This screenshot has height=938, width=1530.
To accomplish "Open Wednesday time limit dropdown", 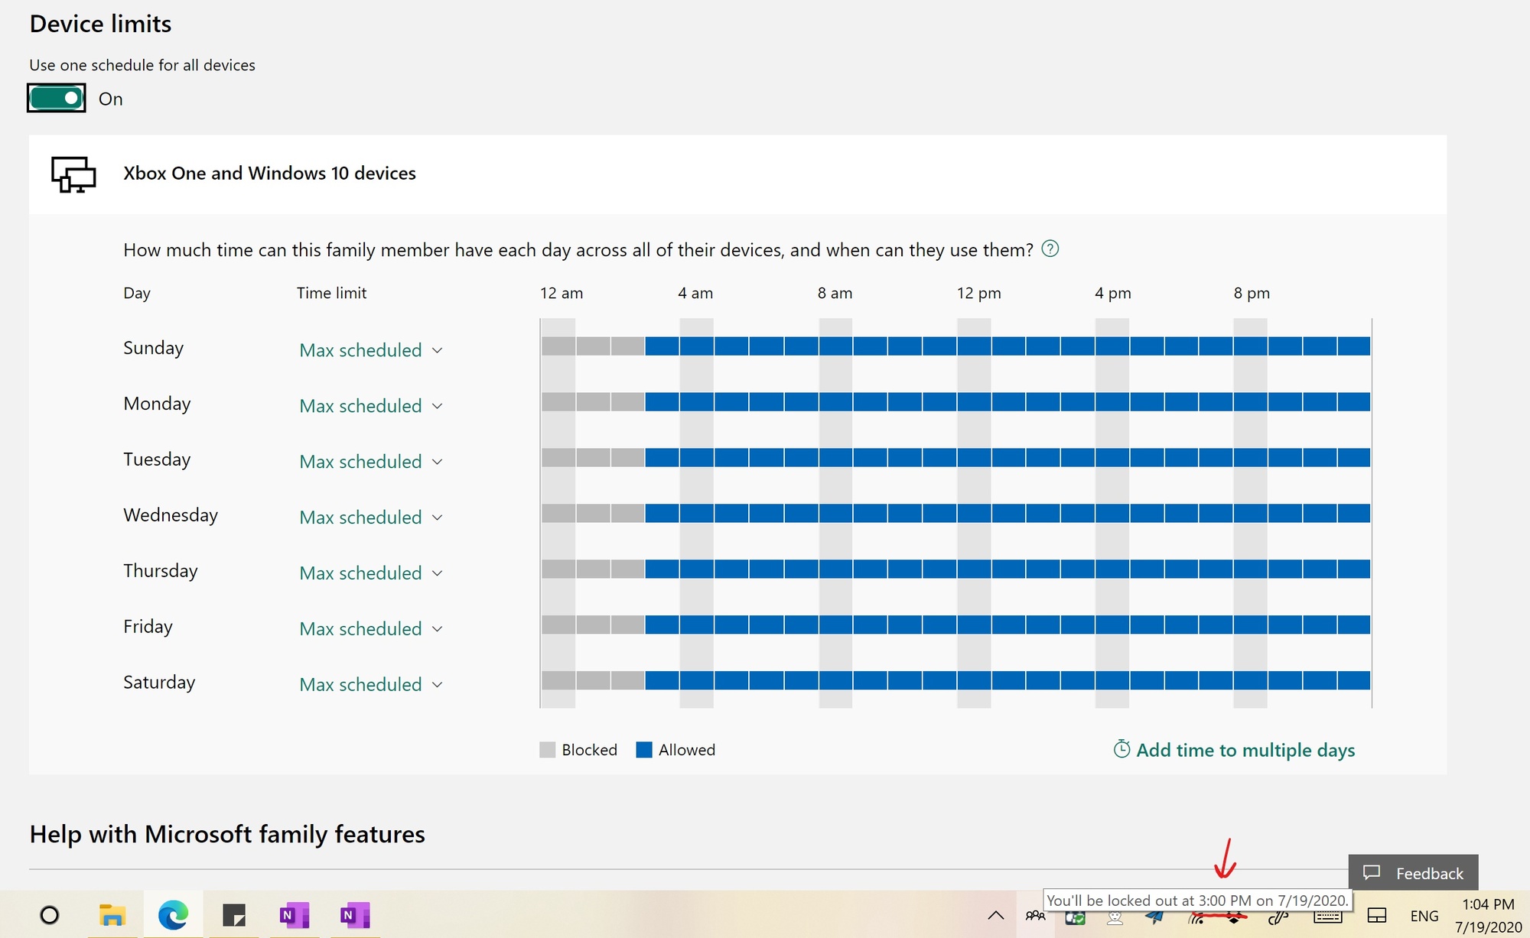I will pos(371,518).
